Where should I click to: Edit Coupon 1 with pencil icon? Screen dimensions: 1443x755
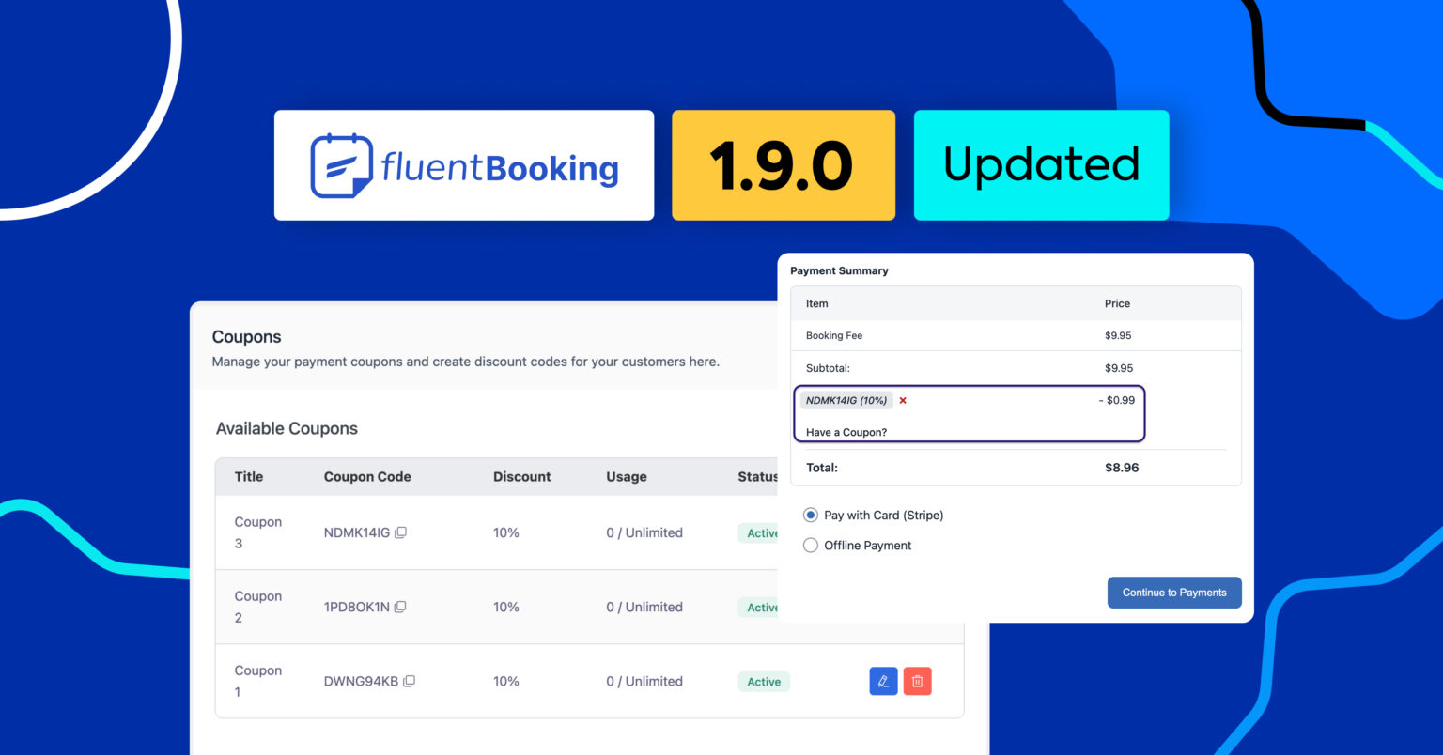coord(883,682)
